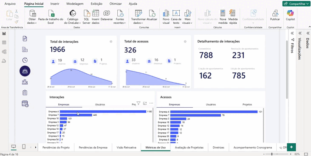Click clipboard checklist icon in dashboard sidebar
Screen dimensions: 311x156
tap(25, 92)
